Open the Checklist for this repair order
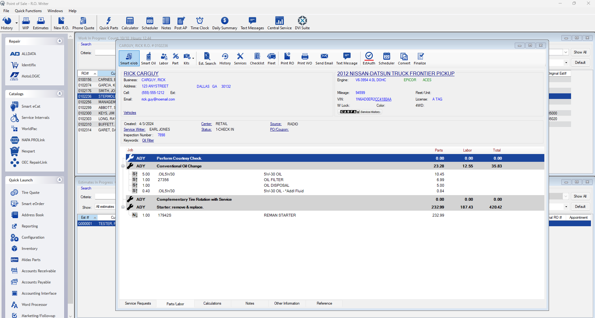 click(257, 58)
